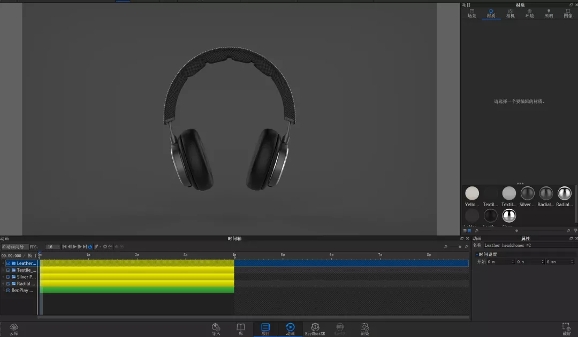Click the start minutes '0 m' spinner
Screen dimensions: 578x337
click(x=500, y=262)
